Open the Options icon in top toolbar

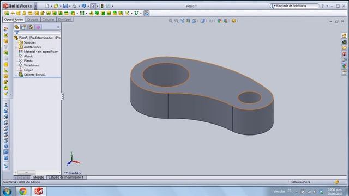click(108, 6)
